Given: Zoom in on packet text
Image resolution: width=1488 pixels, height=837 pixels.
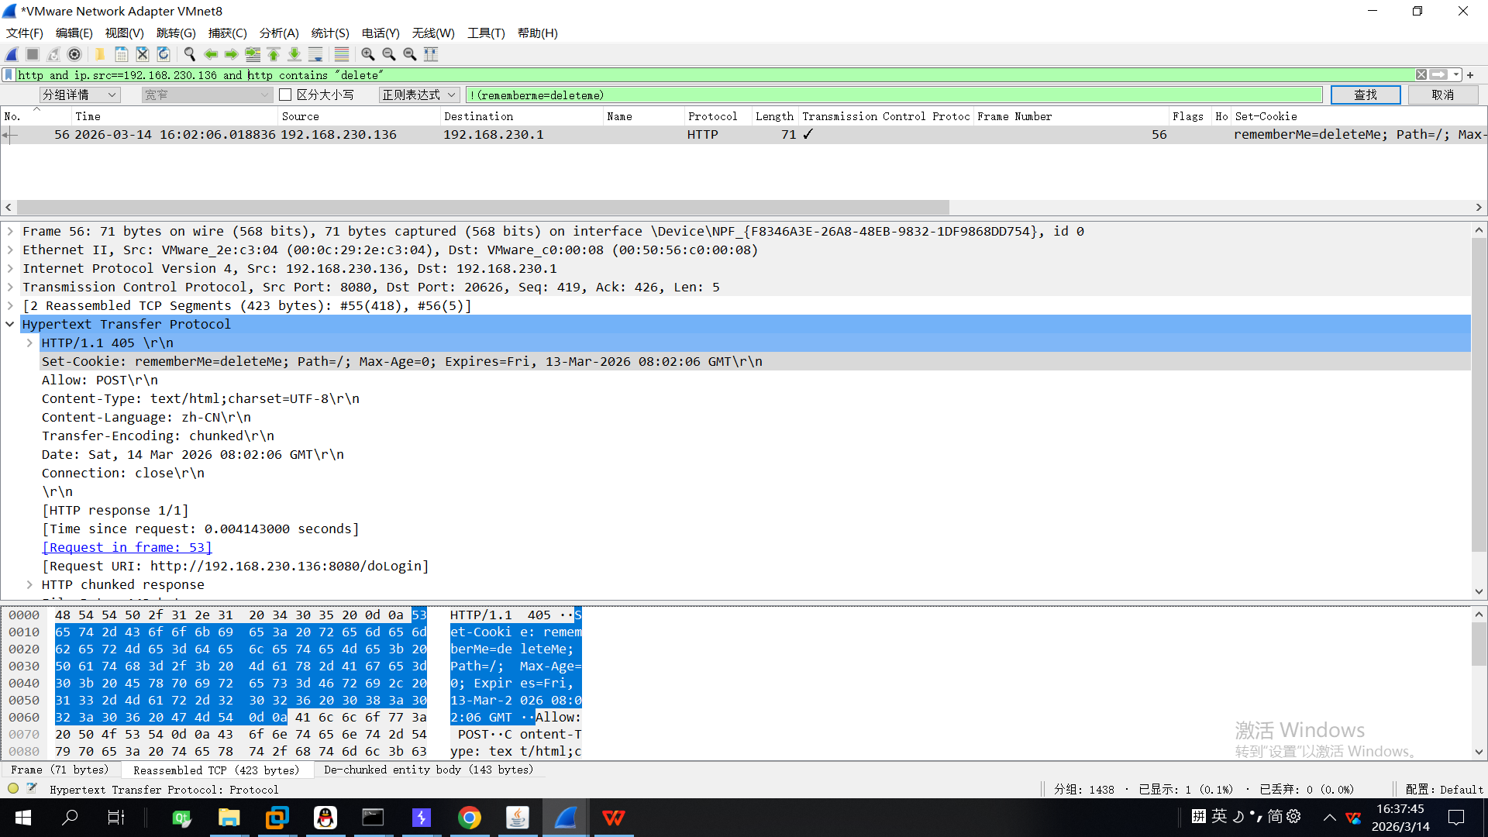Looking at the screenshot, I should coord(368,54).
